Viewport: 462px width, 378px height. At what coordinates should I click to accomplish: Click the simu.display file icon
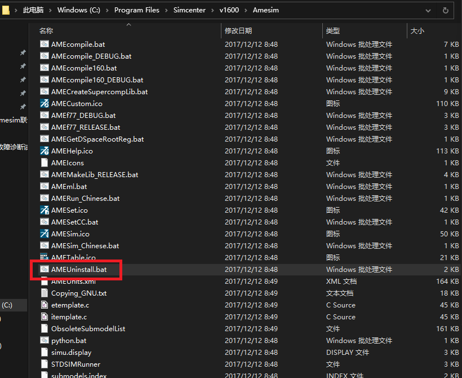[x=44, y=352]
